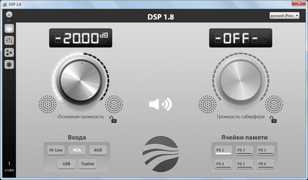Load memory preset PR 1
This screenshot has height=180, width=308.
pyautogui.click(x=223, y=151)
